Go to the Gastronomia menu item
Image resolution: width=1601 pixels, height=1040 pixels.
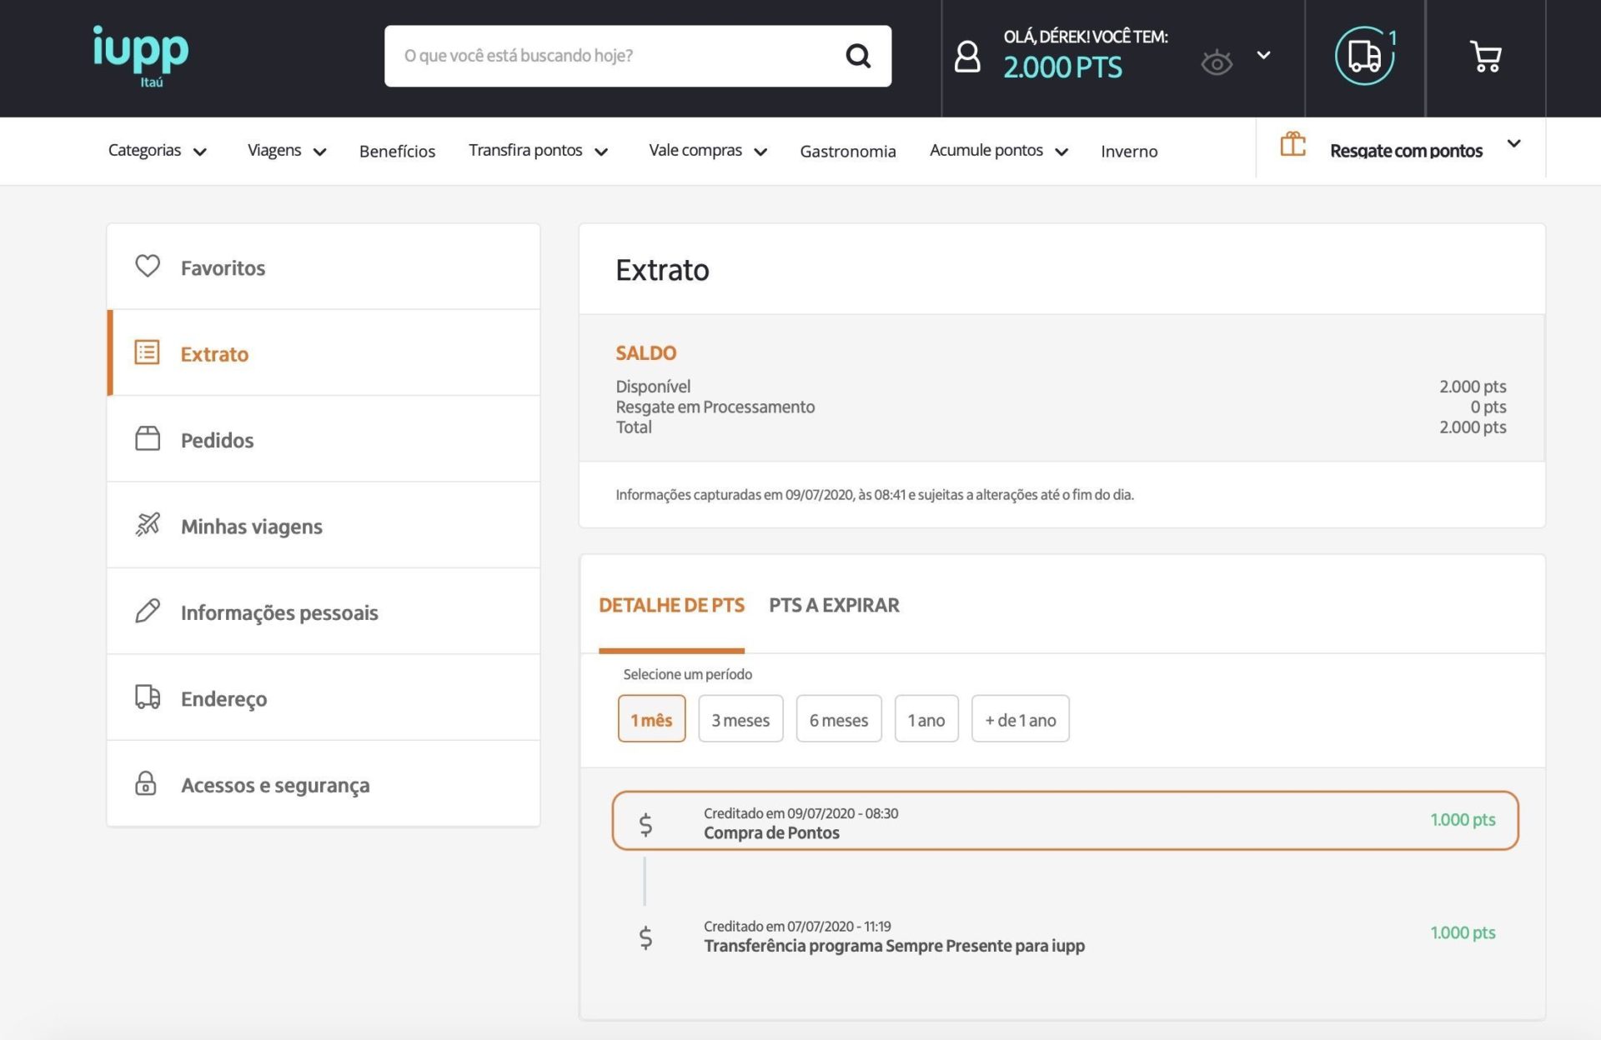(x=848, y=151)
